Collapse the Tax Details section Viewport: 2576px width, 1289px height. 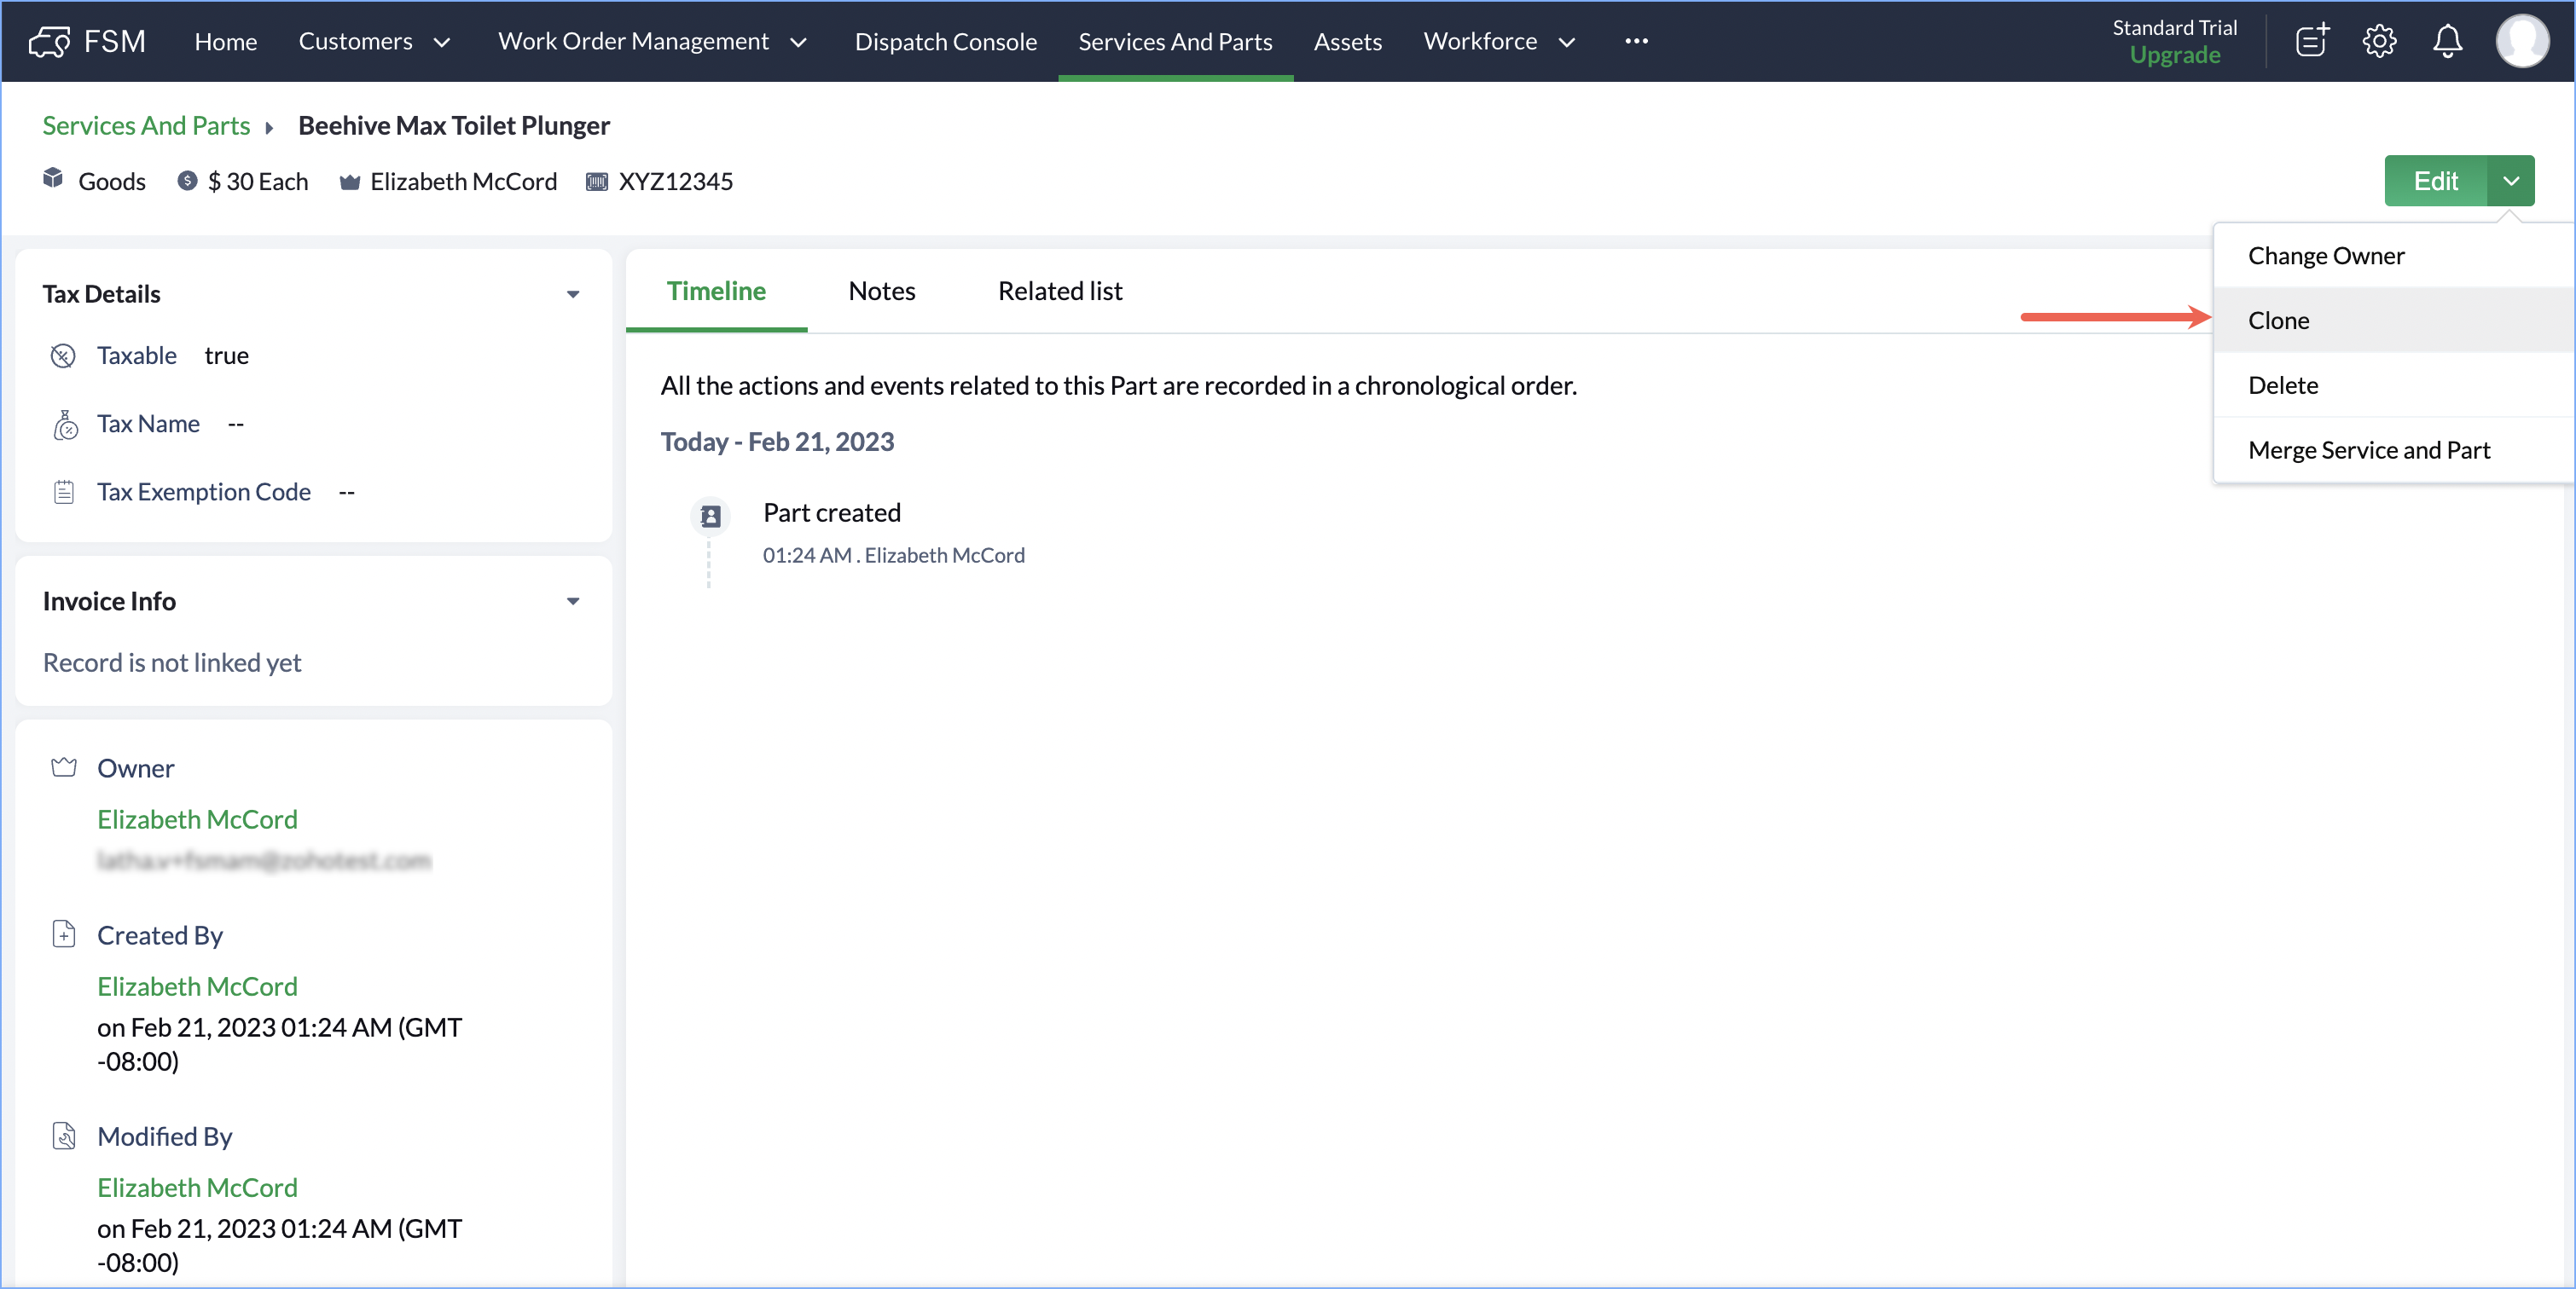(573, 294)
